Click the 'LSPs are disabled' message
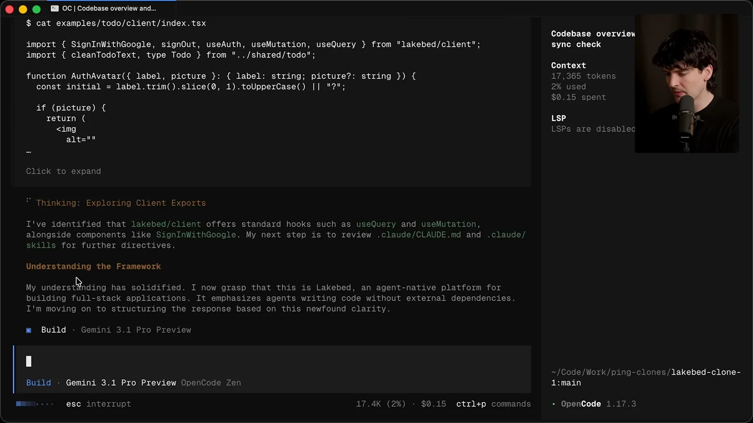The height and width of the screenshot is (423, 753). click(x=593, y=129)
